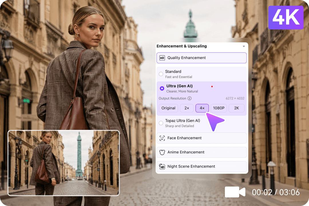This screenshot has height=206, width=309.
Task: Click the face scan icon of Face Enhancement
Action: pos(162,138)
